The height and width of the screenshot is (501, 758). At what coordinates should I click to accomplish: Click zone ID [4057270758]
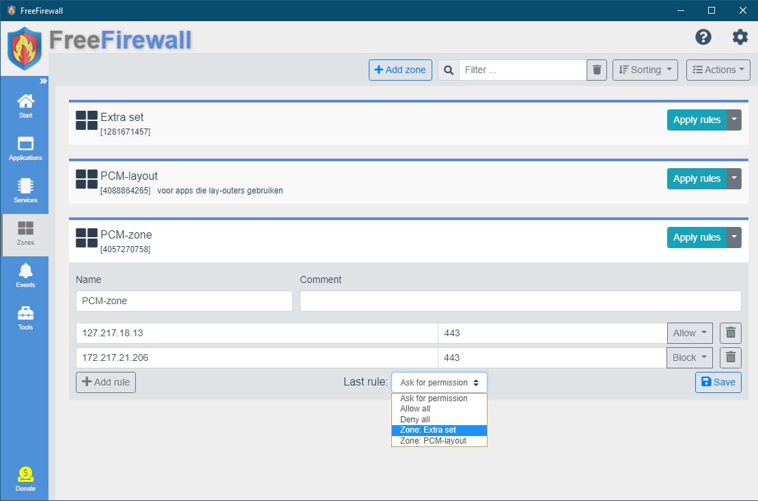coord(125,249)
